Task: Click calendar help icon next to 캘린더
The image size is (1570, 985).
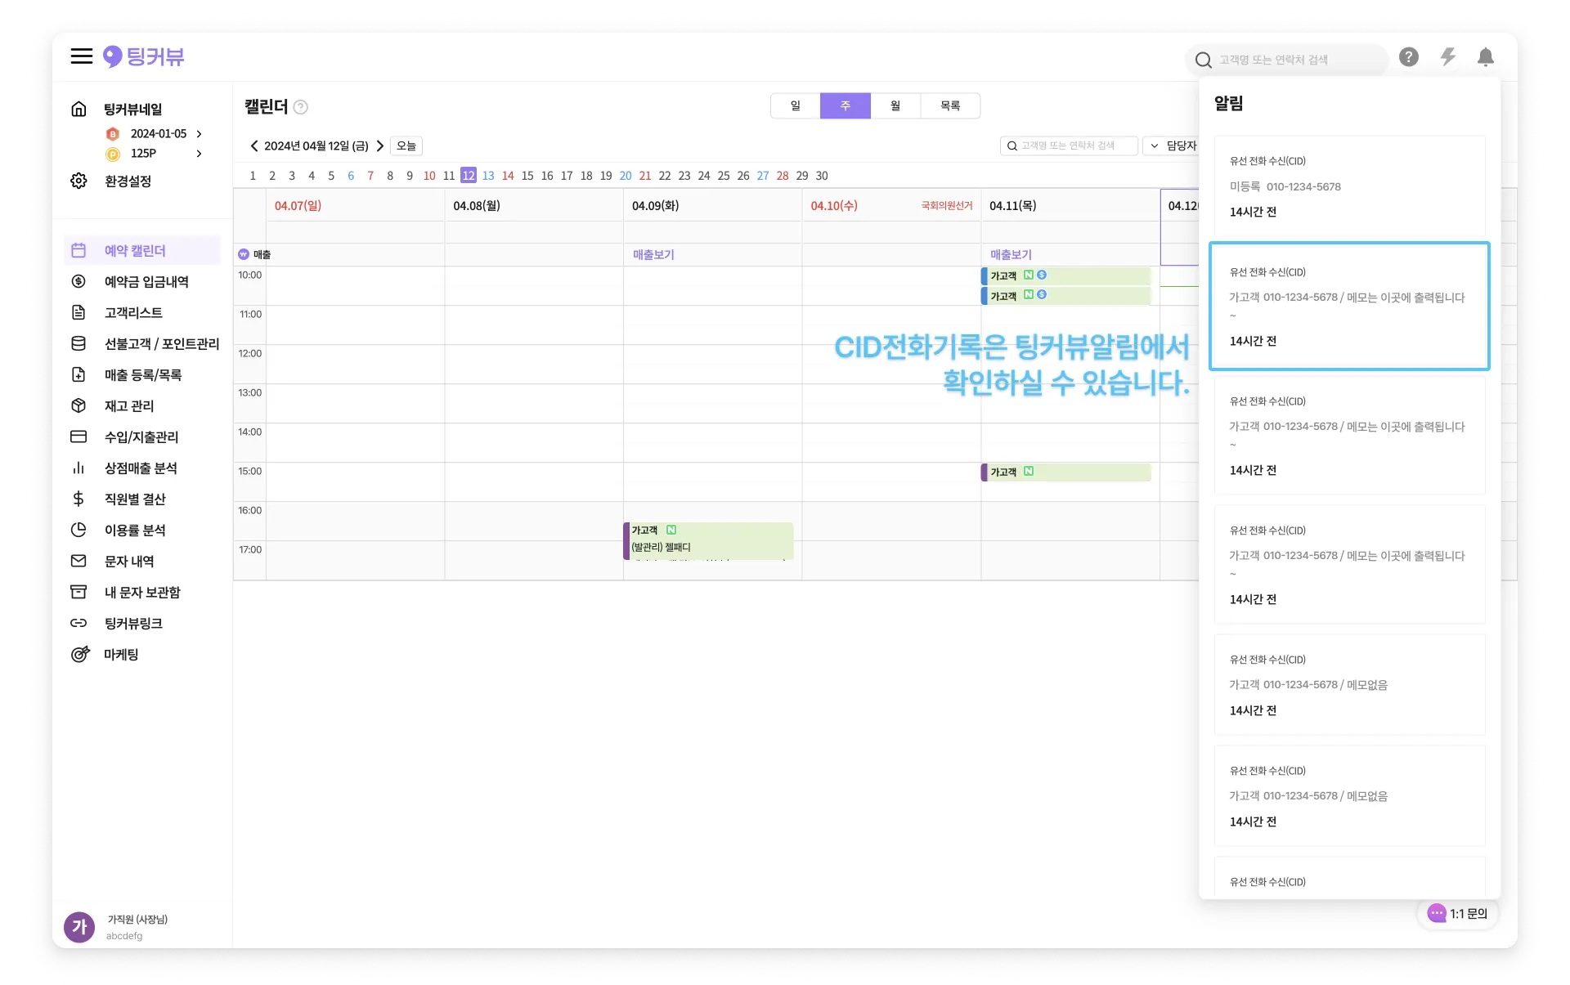Action: click(x=301, y=107)
